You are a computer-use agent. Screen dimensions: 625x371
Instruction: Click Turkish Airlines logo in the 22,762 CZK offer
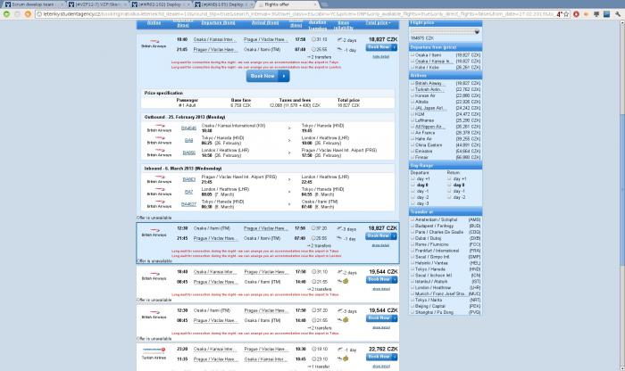coord(154,352)
